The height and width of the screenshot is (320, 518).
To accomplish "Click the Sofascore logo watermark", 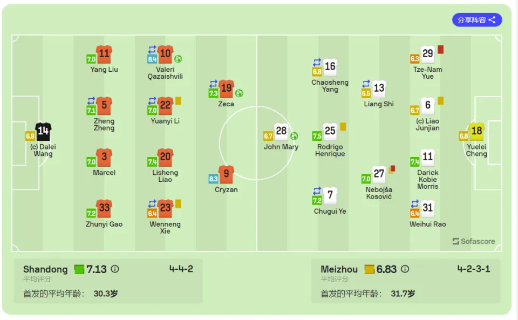I will tap(474, 241).
